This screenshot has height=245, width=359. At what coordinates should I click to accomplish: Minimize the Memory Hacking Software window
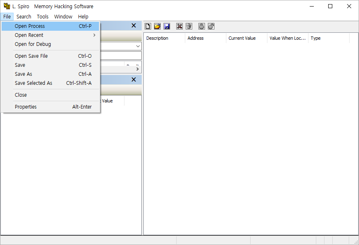[x=312, y=6]
